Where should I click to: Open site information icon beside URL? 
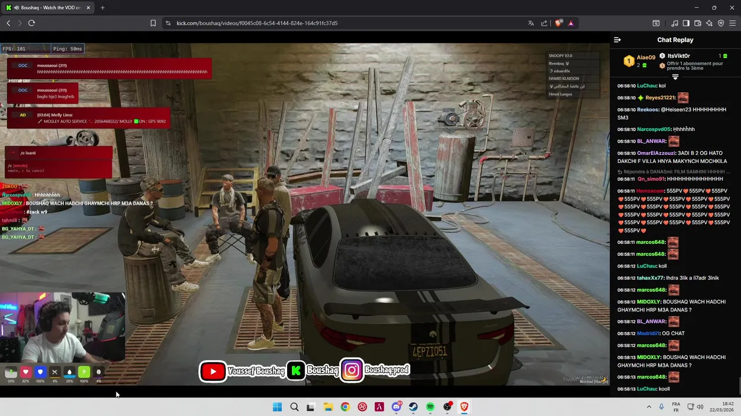168,23
